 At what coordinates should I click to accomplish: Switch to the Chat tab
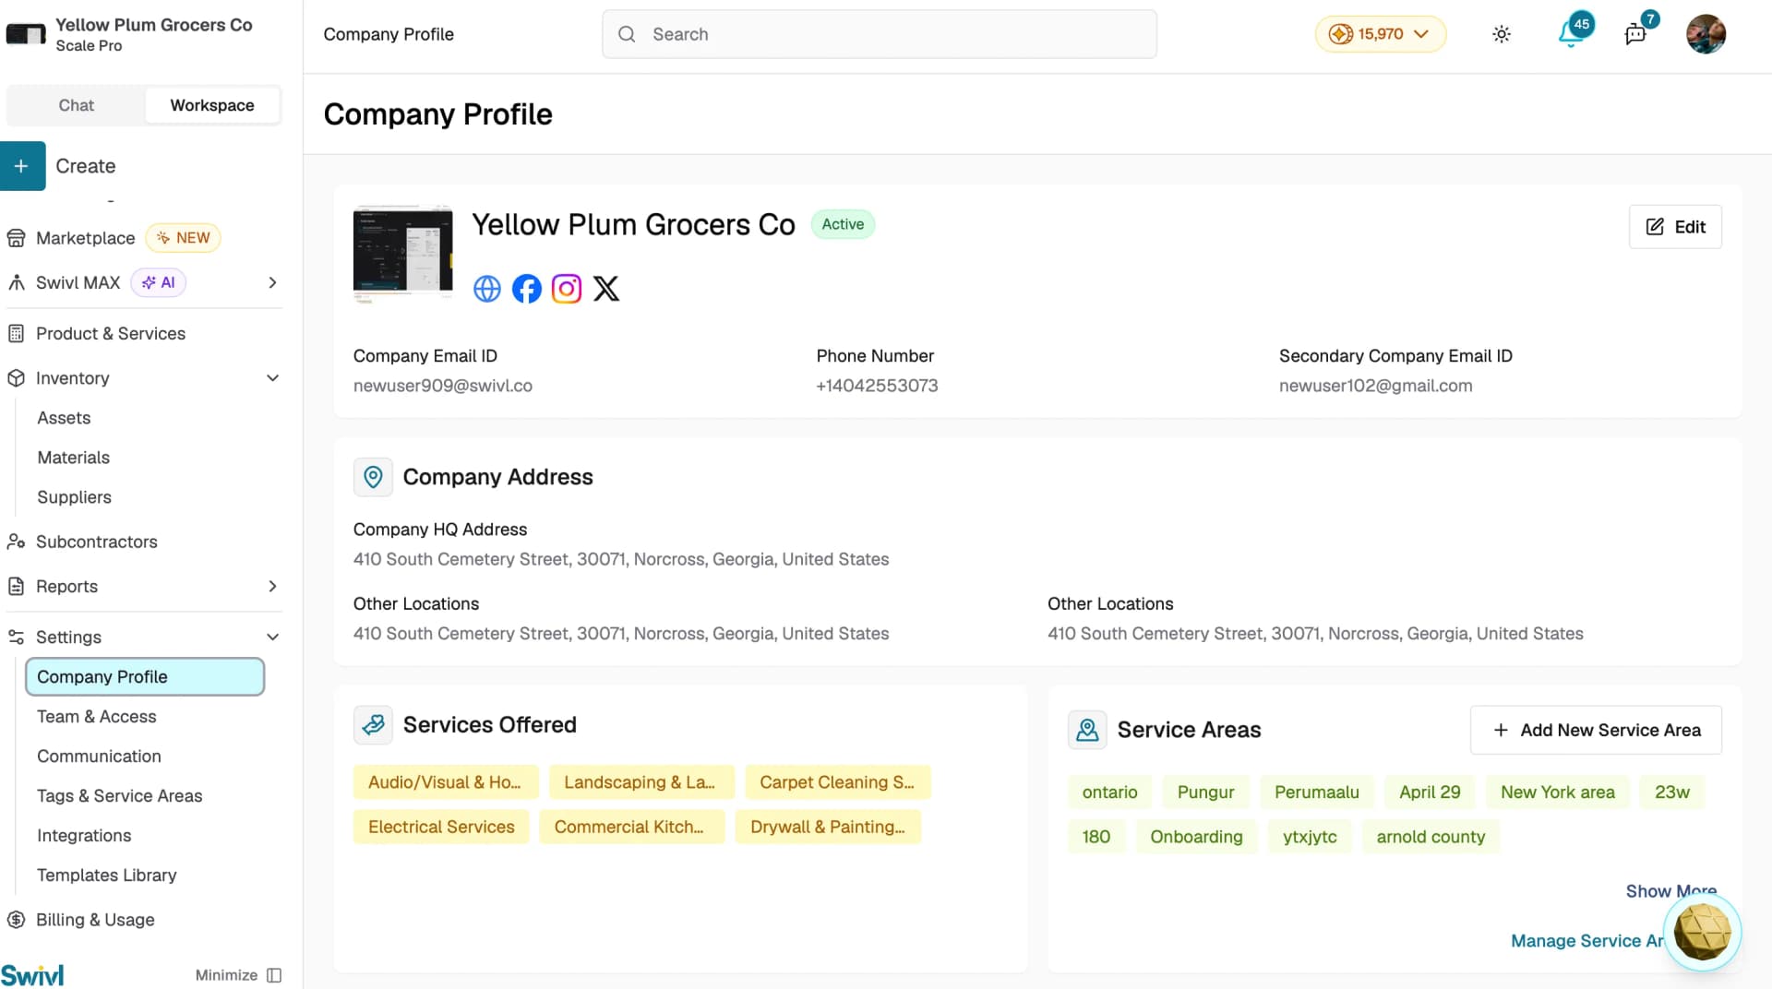pyautogui.click(x=76, y=105)
